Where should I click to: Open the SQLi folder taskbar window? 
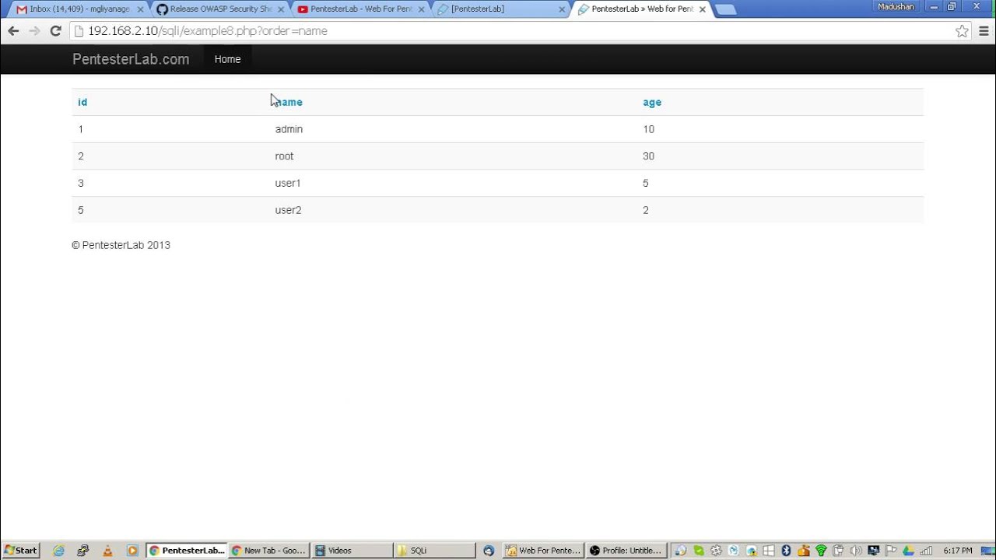coord(434,551)
